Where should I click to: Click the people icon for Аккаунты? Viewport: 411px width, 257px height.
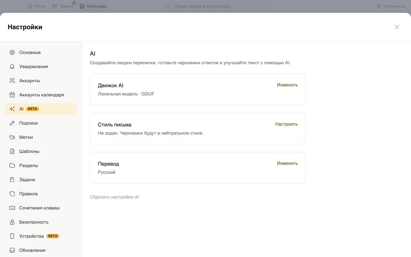click(12, 81)
